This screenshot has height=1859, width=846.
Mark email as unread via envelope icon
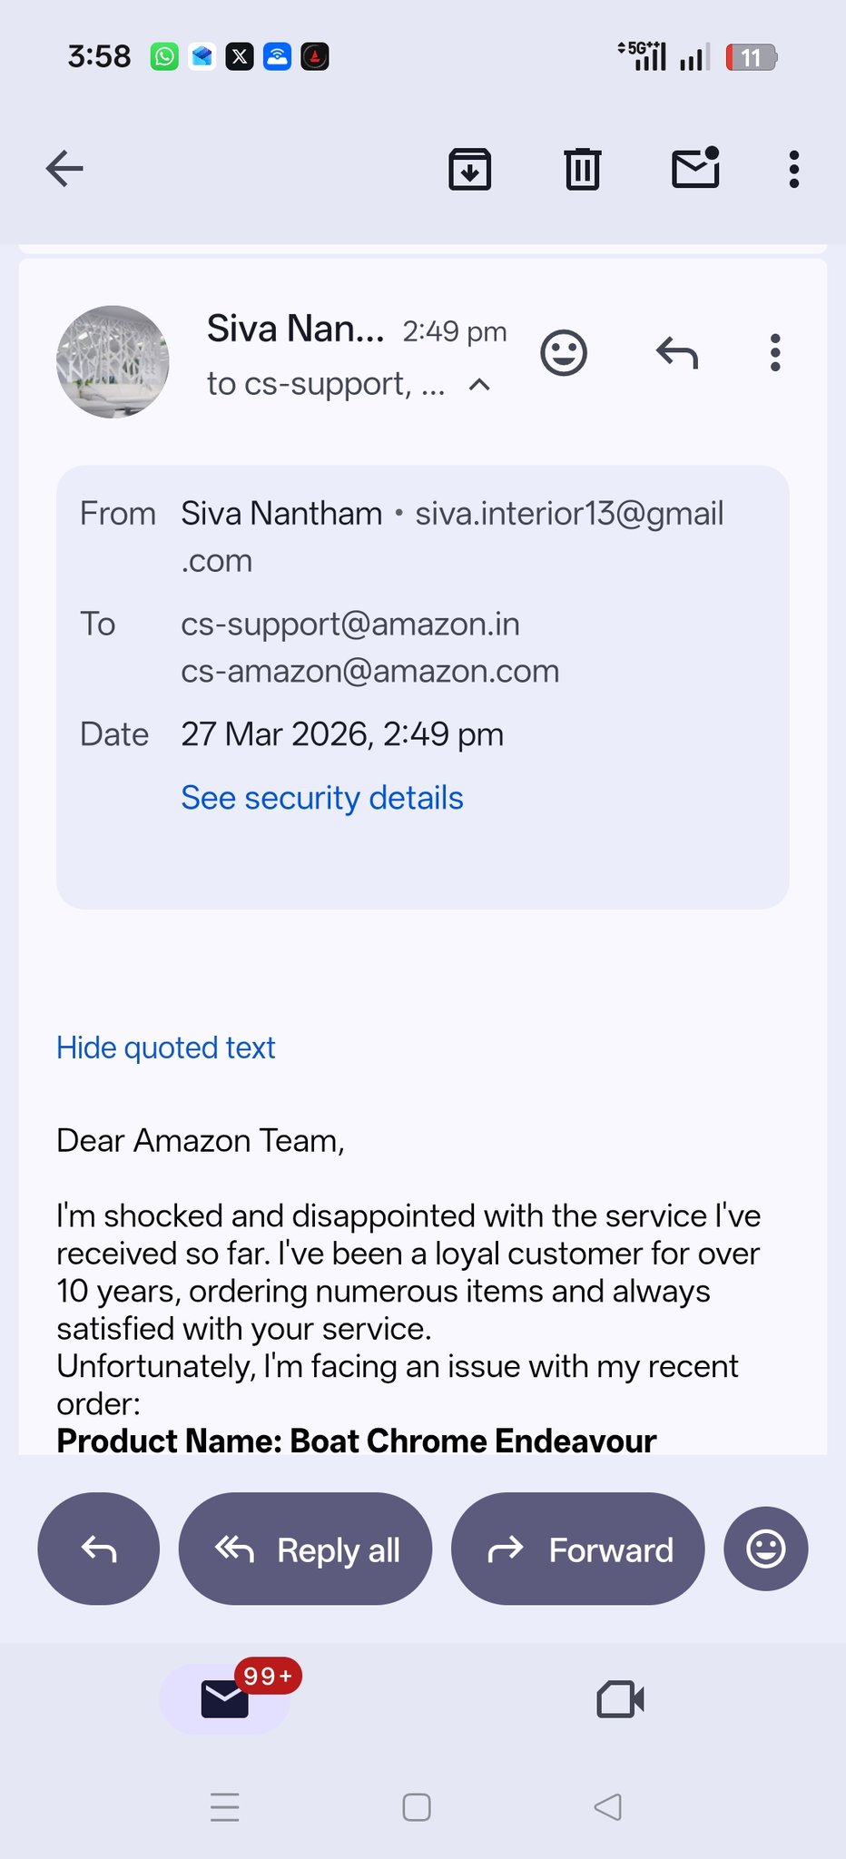tap(695, 169)
